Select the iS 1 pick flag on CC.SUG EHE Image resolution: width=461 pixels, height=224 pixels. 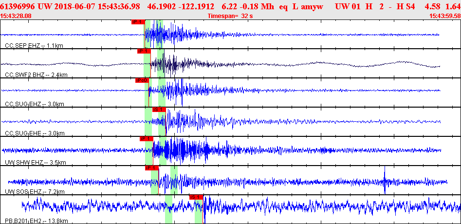(x=159, y=110)
